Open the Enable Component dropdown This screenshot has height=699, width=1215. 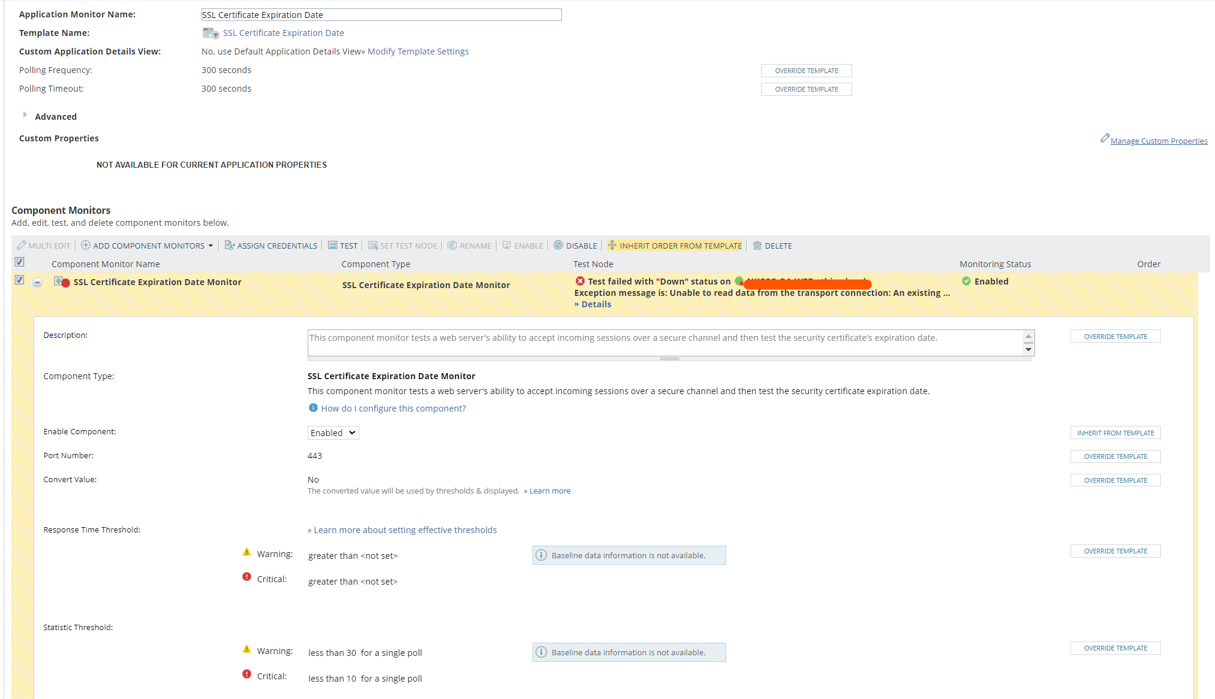point(333,433)
